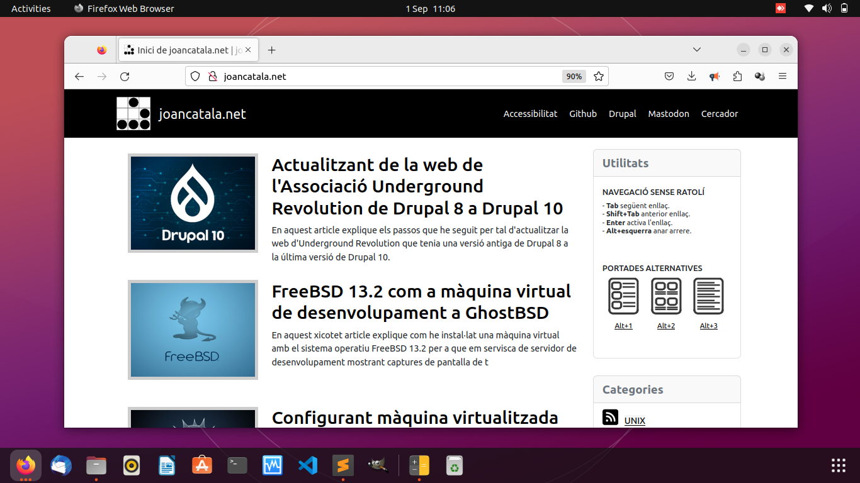860x483 pixels.
Task: Reload the page with the refresh icon
Action: point(125,76)
